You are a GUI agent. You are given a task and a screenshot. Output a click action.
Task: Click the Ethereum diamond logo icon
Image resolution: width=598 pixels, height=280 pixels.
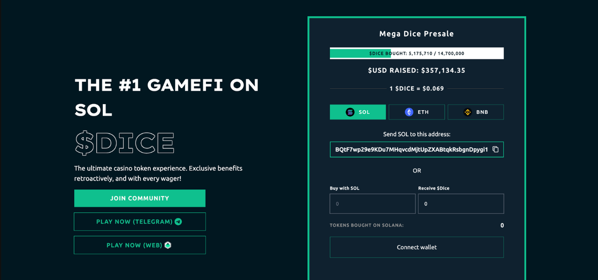pyautogui.click(x=409, y=112)
